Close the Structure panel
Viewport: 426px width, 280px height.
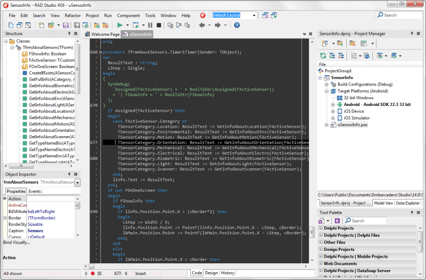76,34
